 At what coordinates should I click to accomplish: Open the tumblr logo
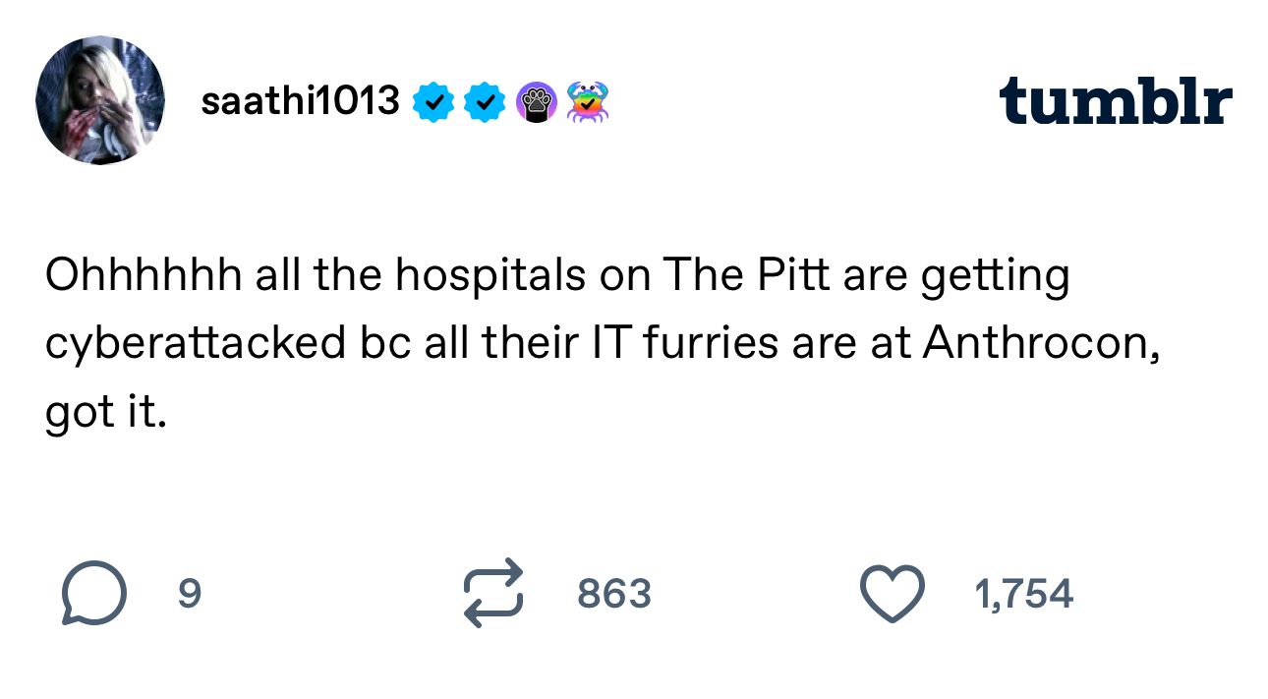(x=1115, y=101)
